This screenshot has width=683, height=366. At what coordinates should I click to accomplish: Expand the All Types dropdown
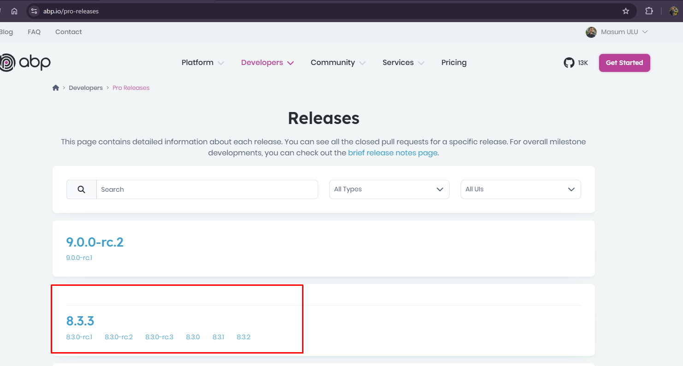tap(389, 189)
